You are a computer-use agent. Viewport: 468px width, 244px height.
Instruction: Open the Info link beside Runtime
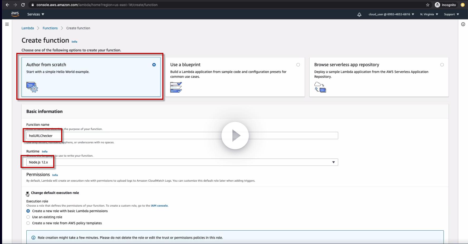pyautogui.click(x=45, y=152)
